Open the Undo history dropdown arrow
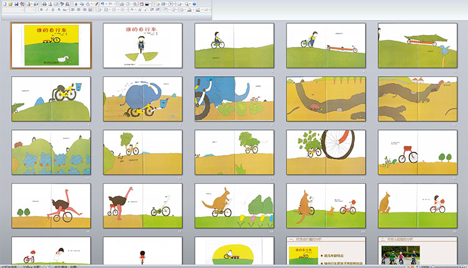The image size is (468, 268). tap(106, 4)
